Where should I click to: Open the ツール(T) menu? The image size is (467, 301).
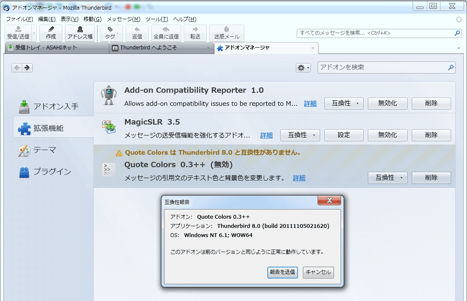point(157,19)
